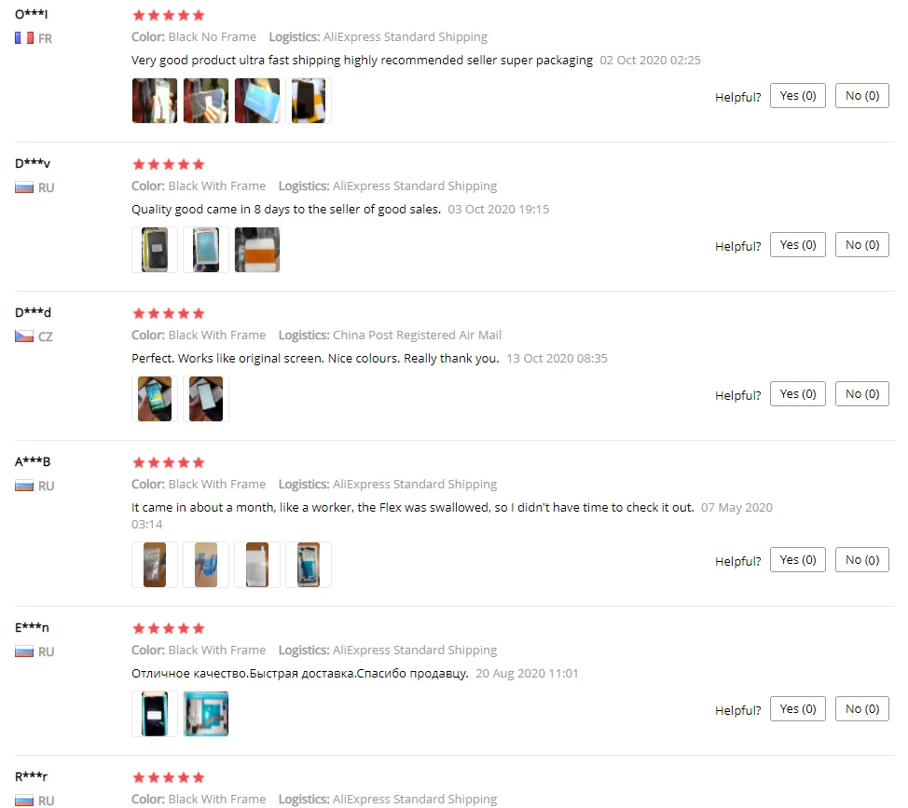This screenshot has height=808, width=908.
Task: Click Yes helpful on E***n's review
Action: 797,708
